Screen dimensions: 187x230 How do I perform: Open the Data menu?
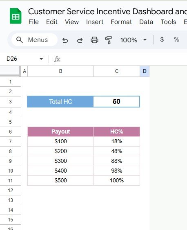[146, 22]
